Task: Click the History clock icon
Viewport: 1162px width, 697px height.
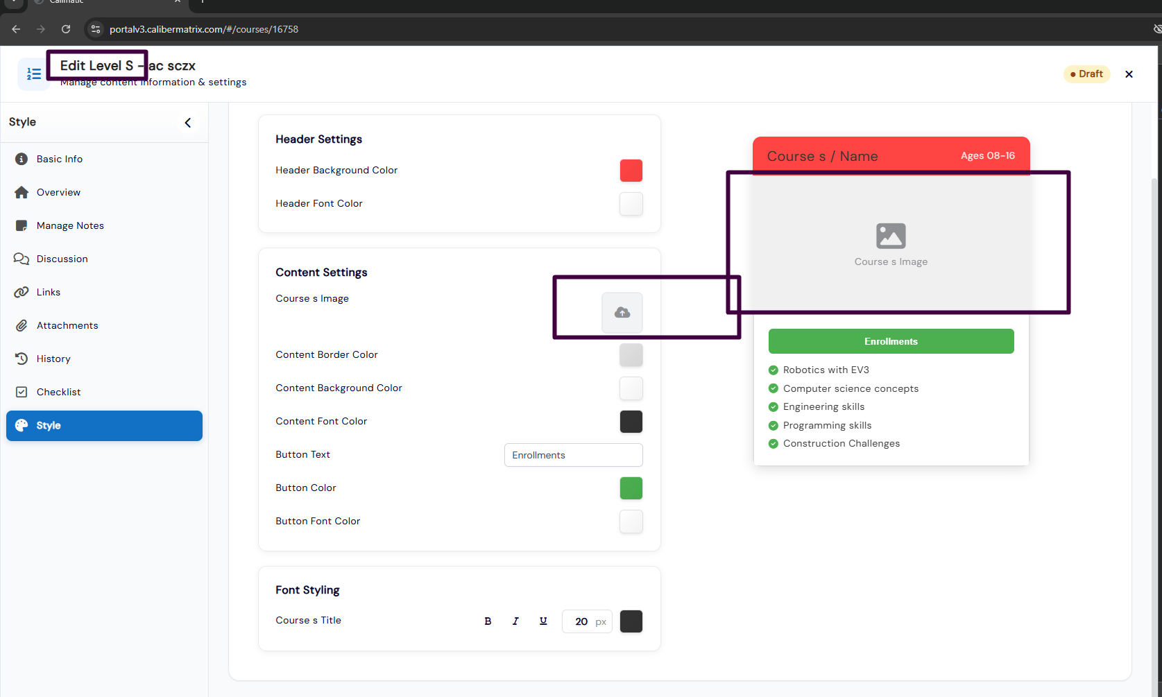Action: pos(22,359)
